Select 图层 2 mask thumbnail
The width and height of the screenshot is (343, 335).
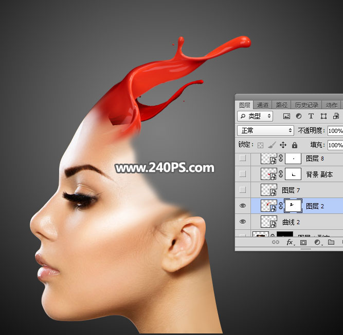click(x=293, y=206)
